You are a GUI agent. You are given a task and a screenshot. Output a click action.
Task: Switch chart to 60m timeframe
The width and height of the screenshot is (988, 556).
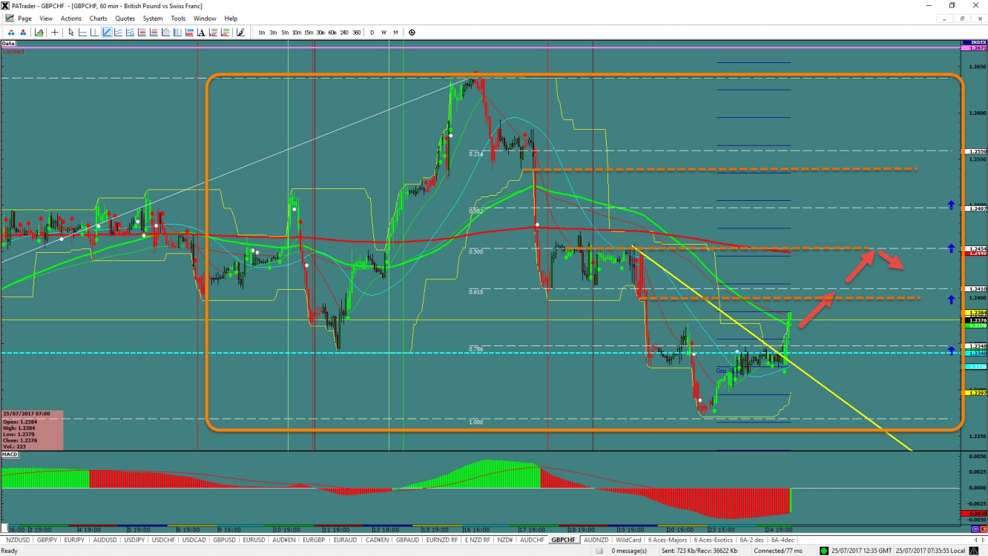(x=332, y=32)
